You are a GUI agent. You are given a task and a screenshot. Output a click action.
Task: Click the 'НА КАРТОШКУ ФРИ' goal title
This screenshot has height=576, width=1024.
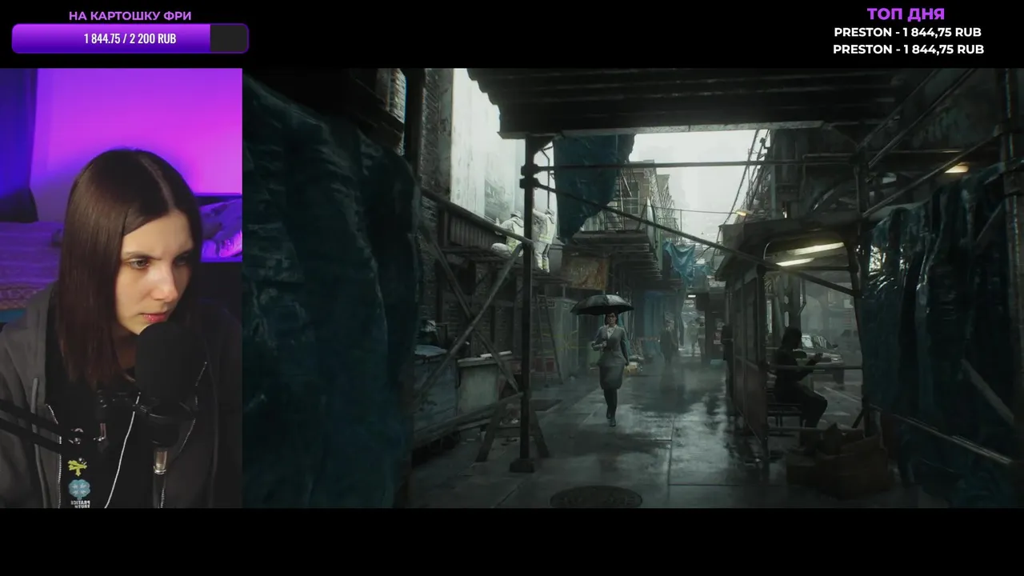(x=130, y=16)
